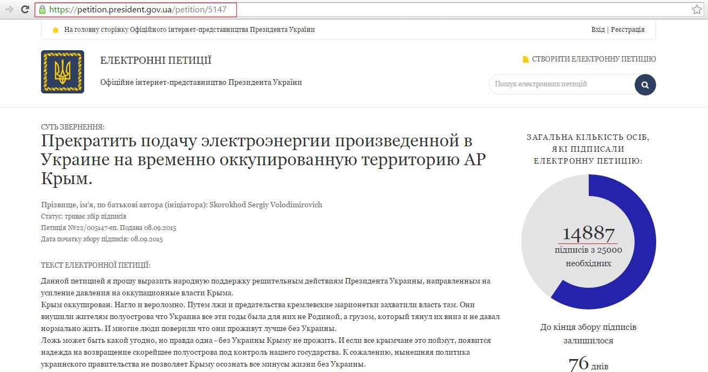This screenshot has width=708, height=372.
Task: Click 'На головну сторінку' presidential site link
Action: click(x=189, y=30)
